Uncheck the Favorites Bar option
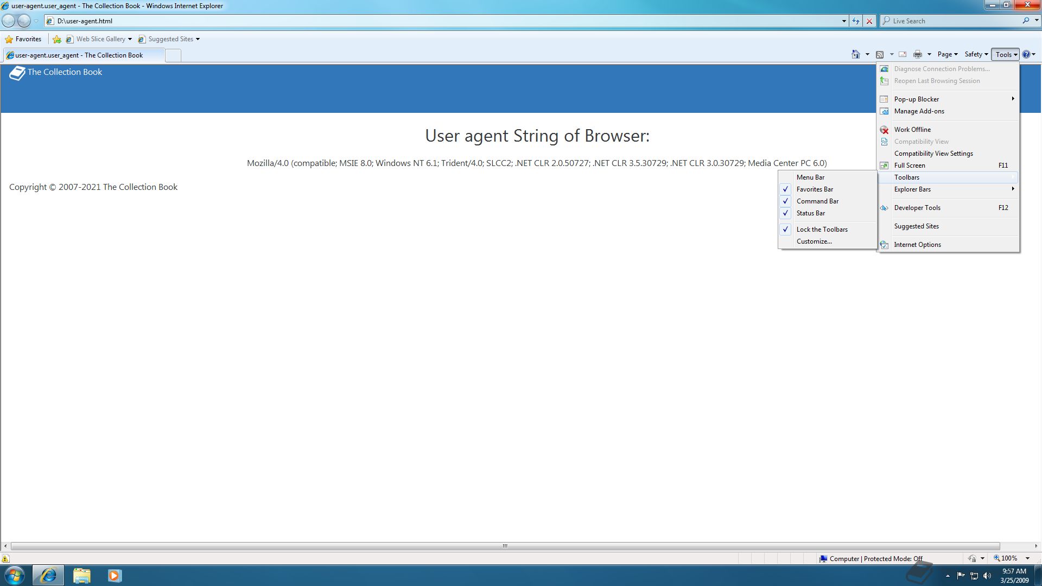The image size is (1042, 586). coord(827,189)
